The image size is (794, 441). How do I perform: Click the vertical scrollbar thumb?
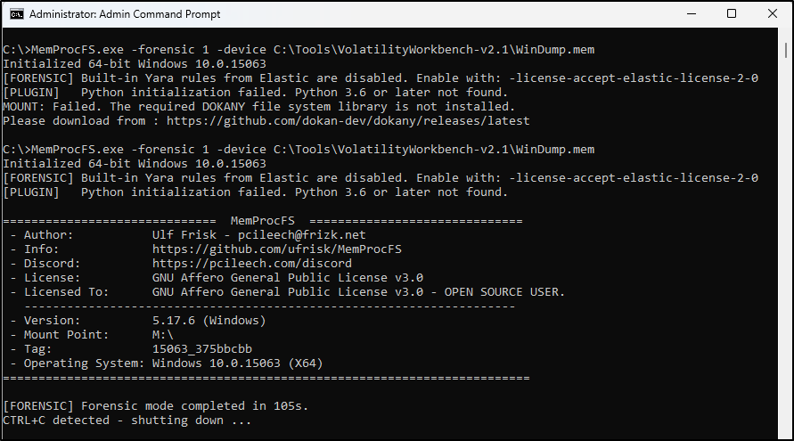pos(785,51)
